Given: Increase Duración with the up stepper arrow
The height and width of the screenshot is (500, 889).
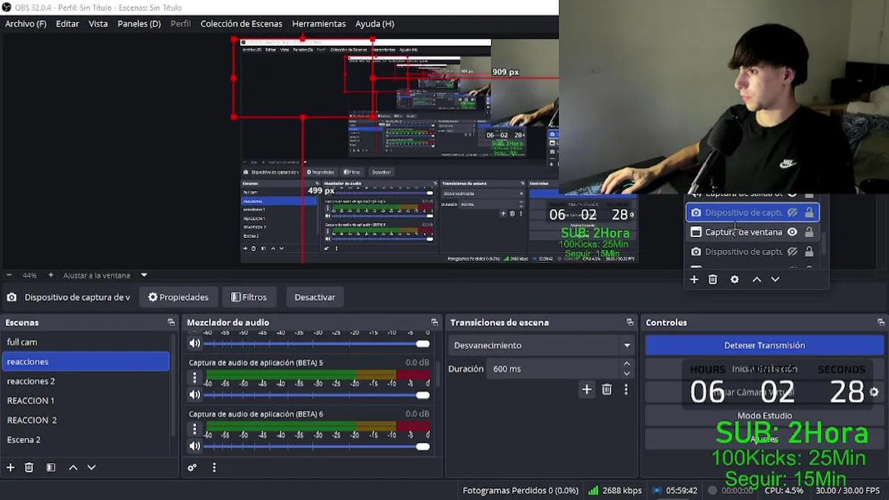Looking at the screenshot, I should coord(626,364).
